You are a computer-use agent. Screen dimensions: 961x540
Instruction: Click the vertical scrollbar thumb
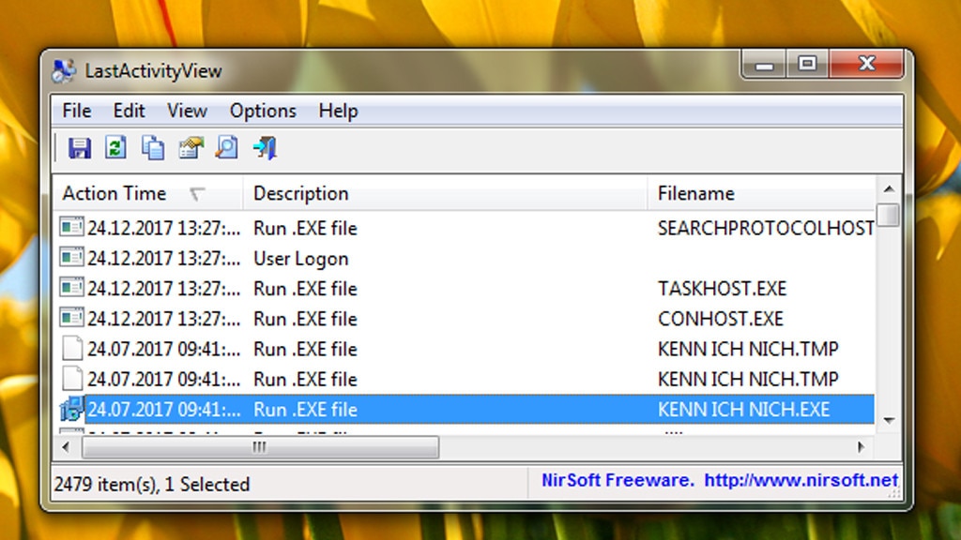pyautogui.click(x=889, y=215)
